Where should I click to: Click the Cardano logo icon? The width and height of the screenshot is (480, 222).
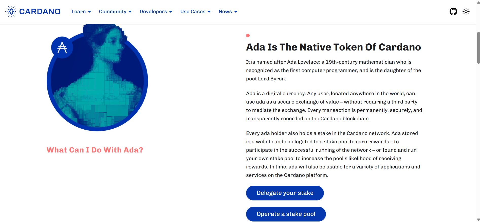pos(11,11)
